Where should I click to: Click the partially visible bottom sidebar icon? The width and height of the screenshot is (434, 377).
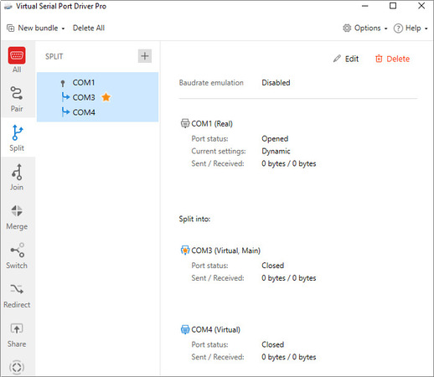[x=17, y=367]
